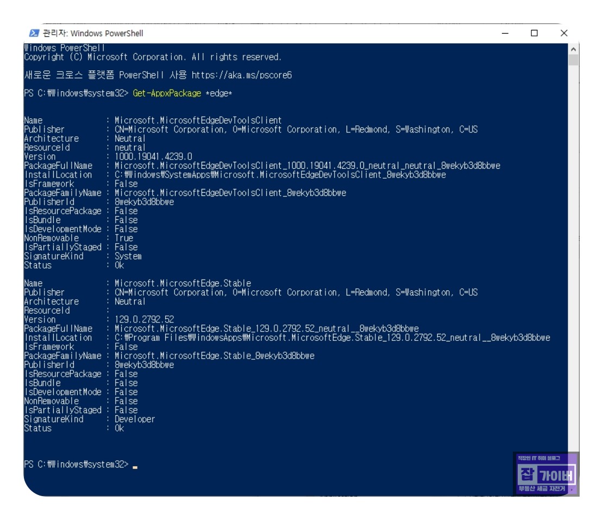Click SignatureKind value System

128,256
